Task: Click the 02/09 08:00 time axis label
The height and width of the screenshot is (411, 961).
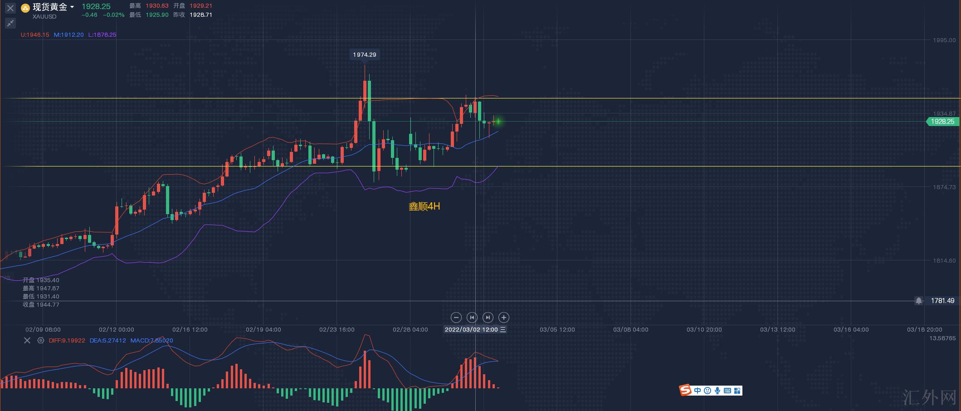Action: point(43,330)
